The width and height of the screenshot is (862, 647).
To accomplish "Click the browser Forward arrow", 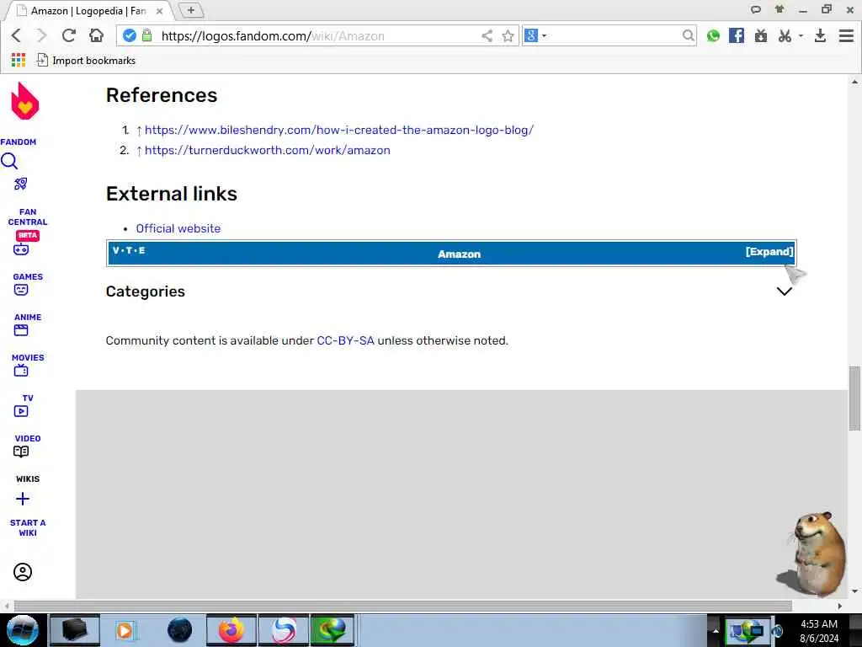I will tap(42, 35).
